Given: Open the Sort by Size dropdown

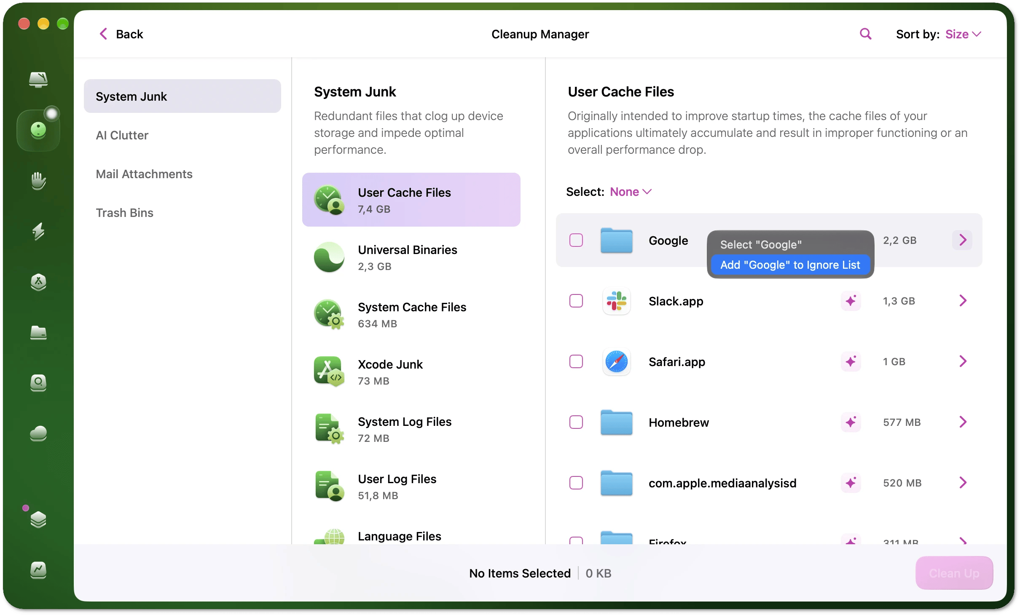Looking at the screenshot, I should click(x=963, y=34).
